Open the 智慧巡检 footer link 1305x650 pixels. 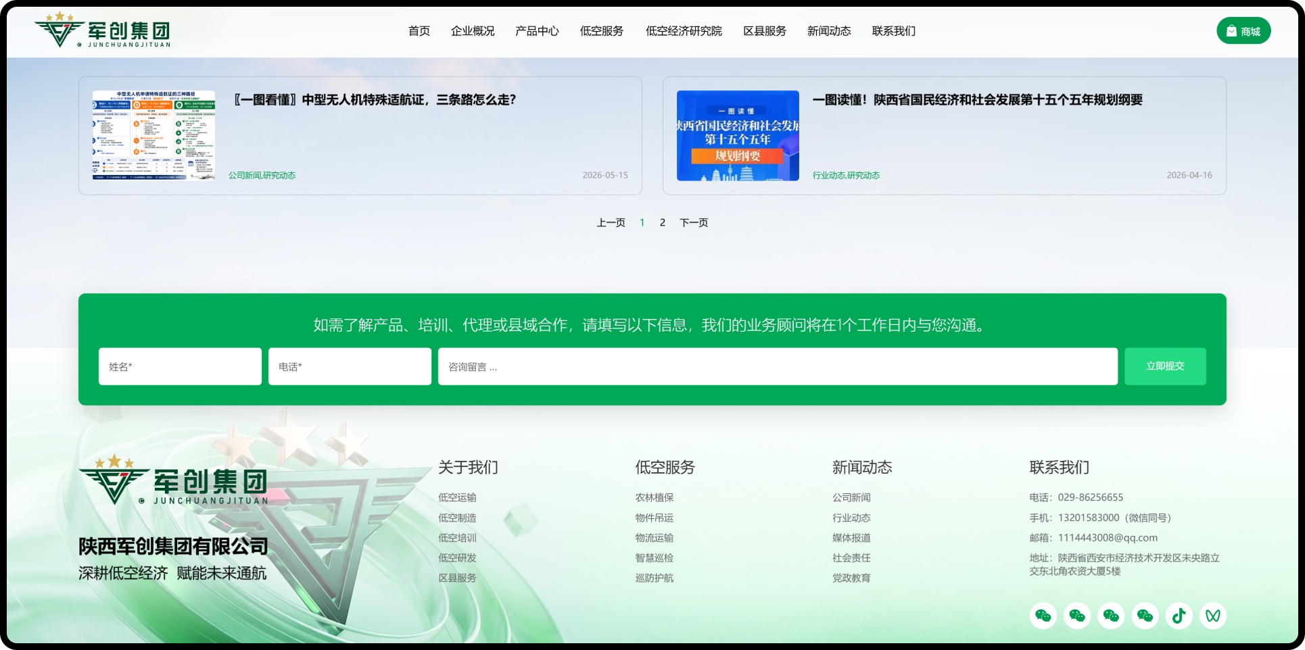coord(654,557)
